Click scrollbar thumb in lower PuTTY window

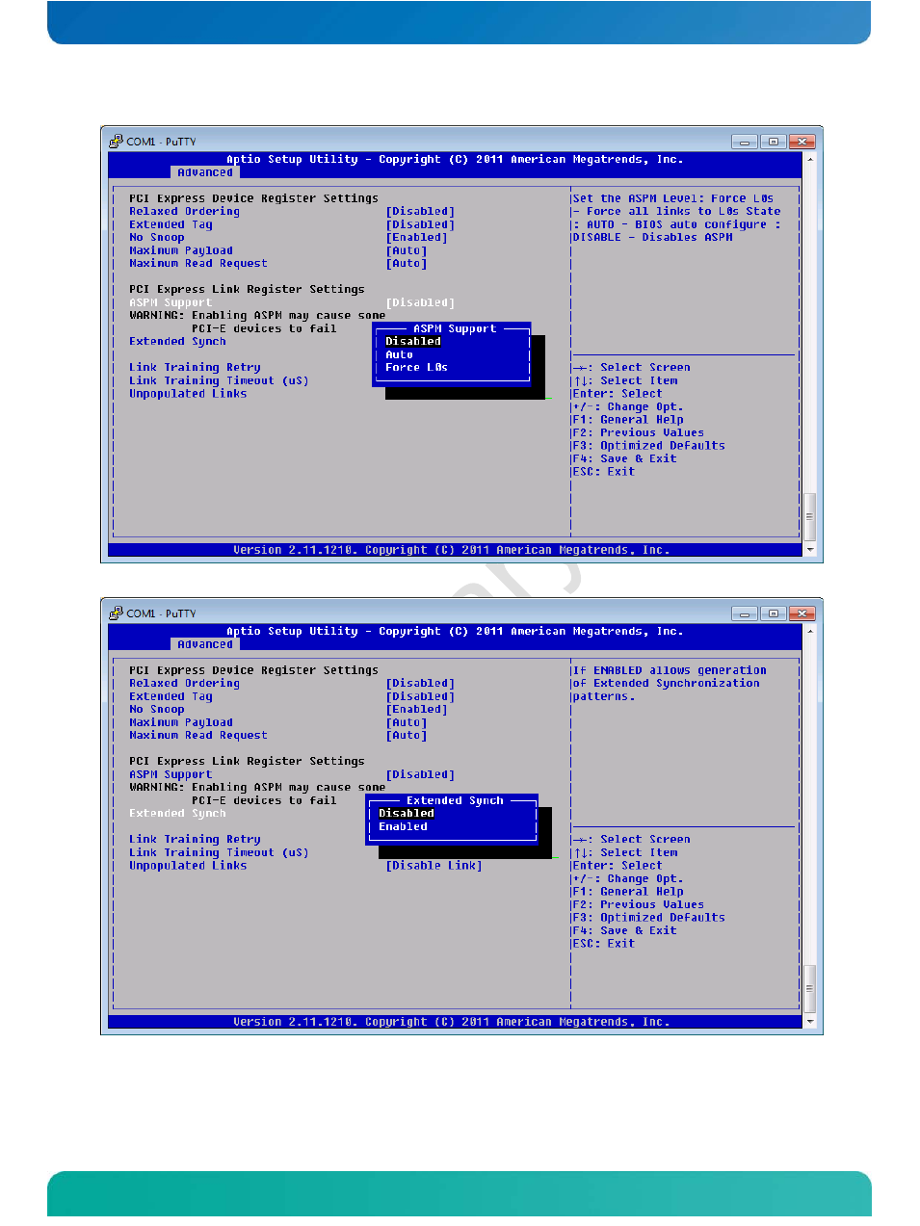[809, 988]
